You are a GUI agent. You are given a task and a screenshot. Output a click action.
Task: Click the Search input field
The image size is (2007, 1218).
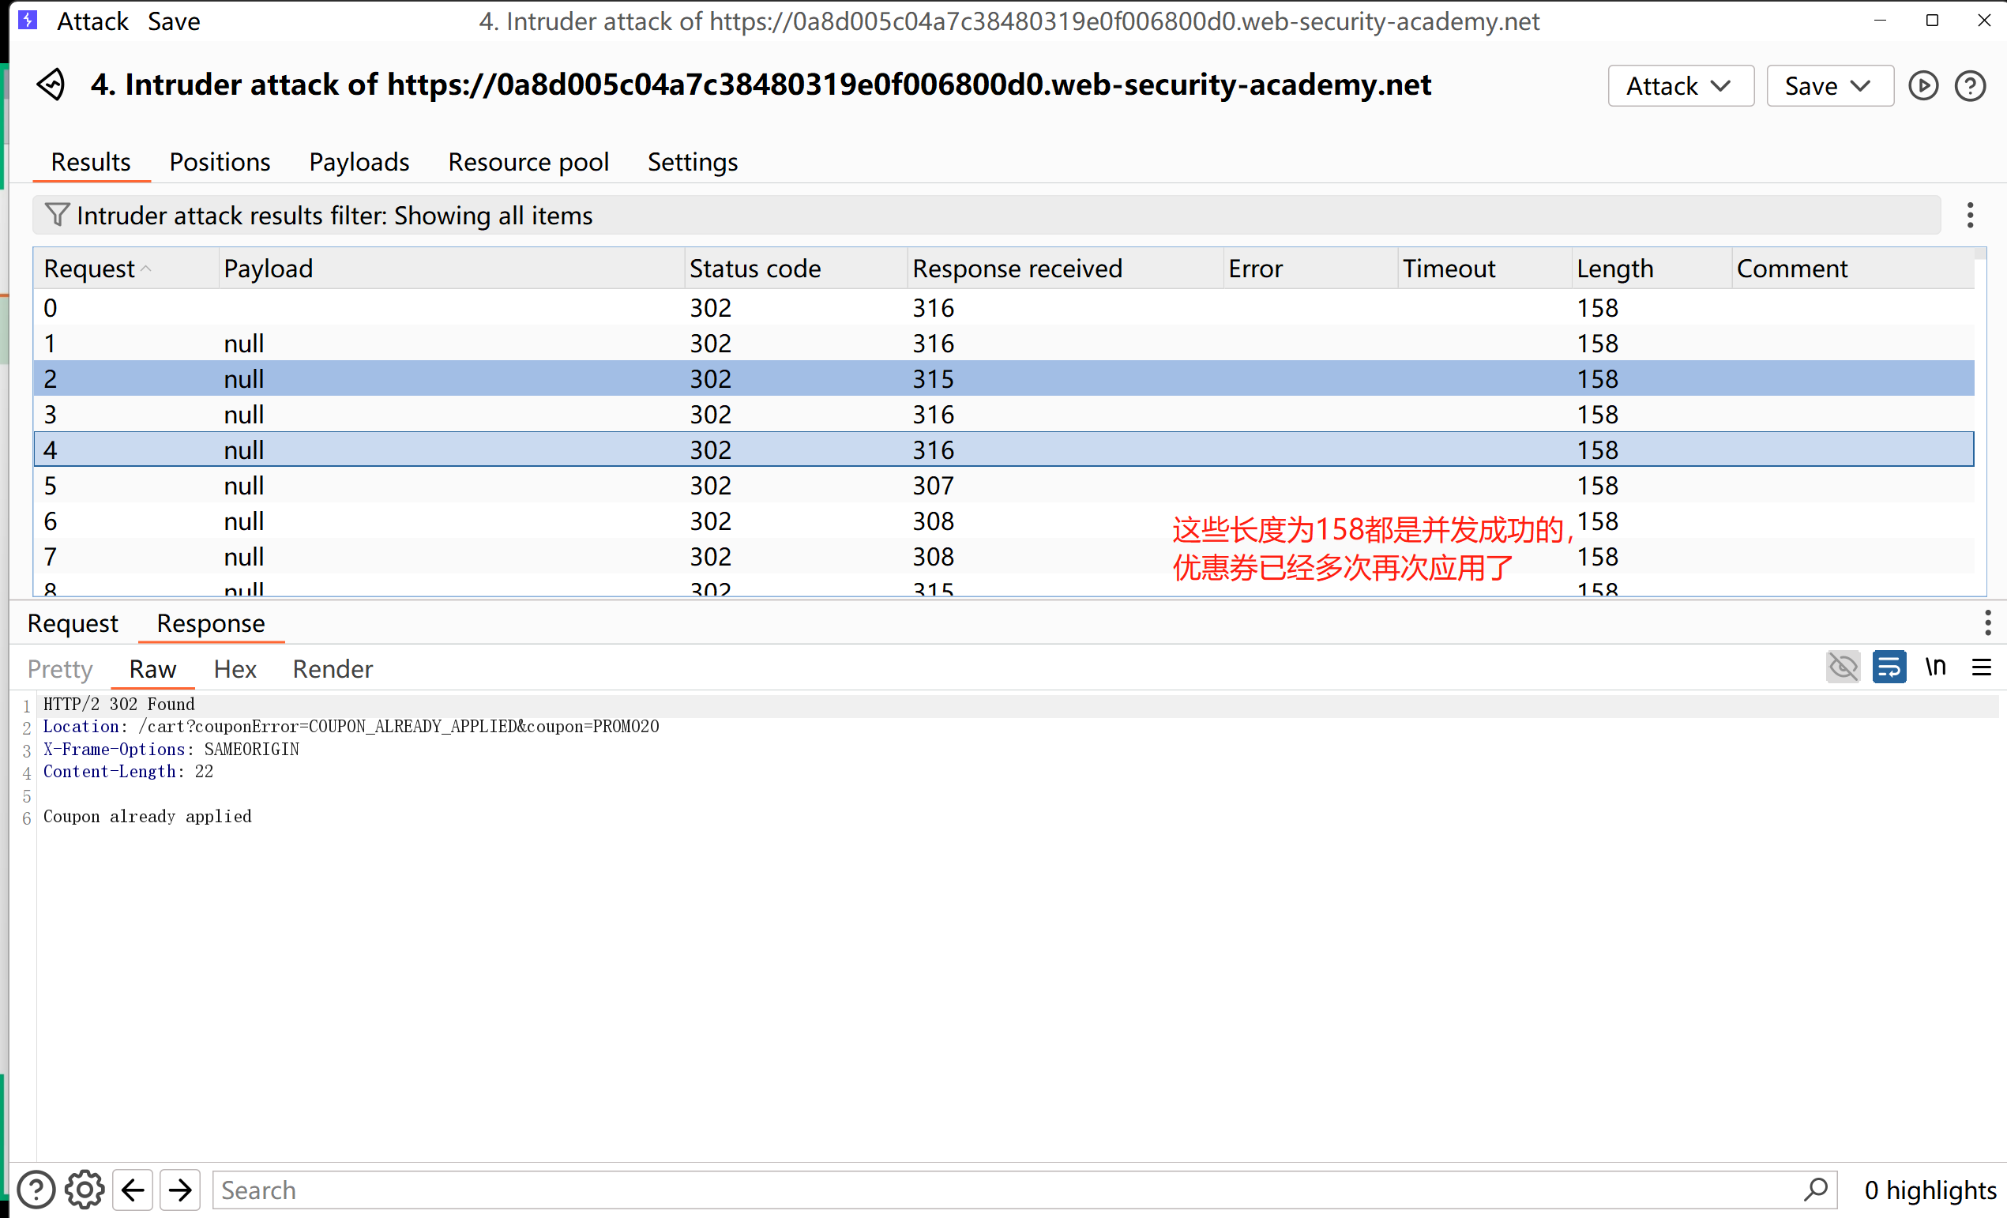pos(978,1190)
